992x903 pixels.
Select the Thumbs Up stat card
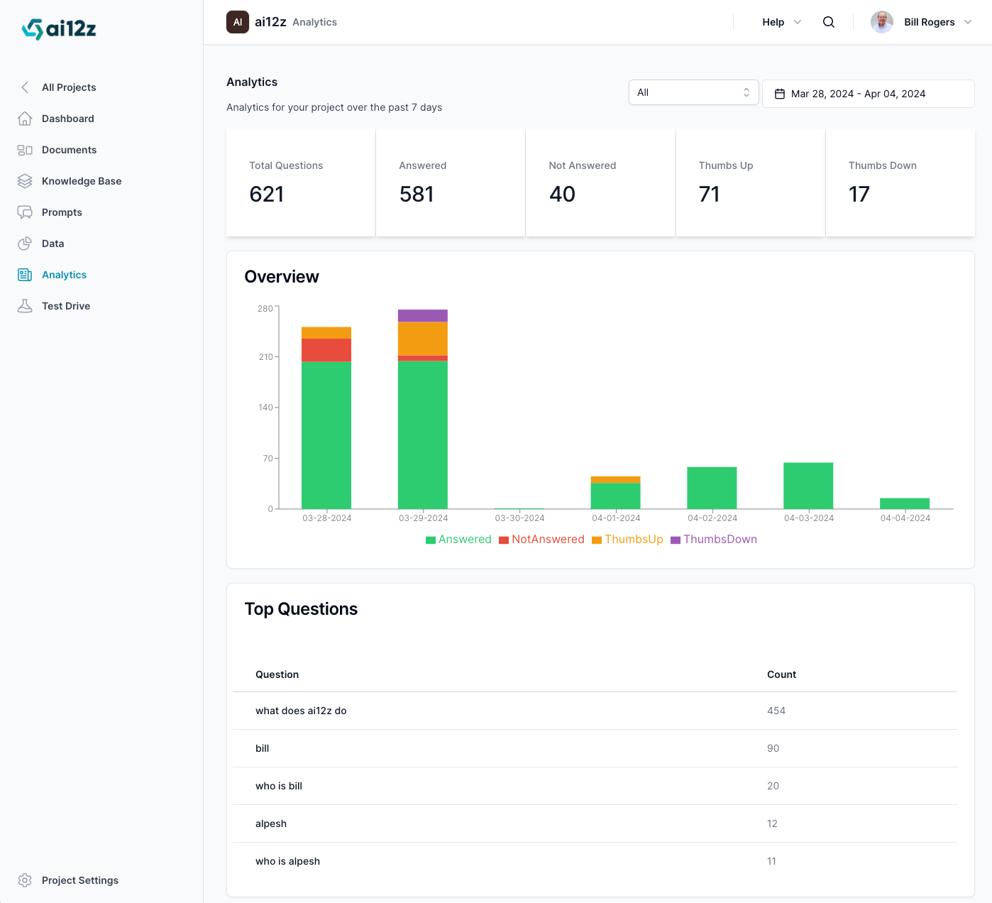pyautogui.click(x=751, y=182)
